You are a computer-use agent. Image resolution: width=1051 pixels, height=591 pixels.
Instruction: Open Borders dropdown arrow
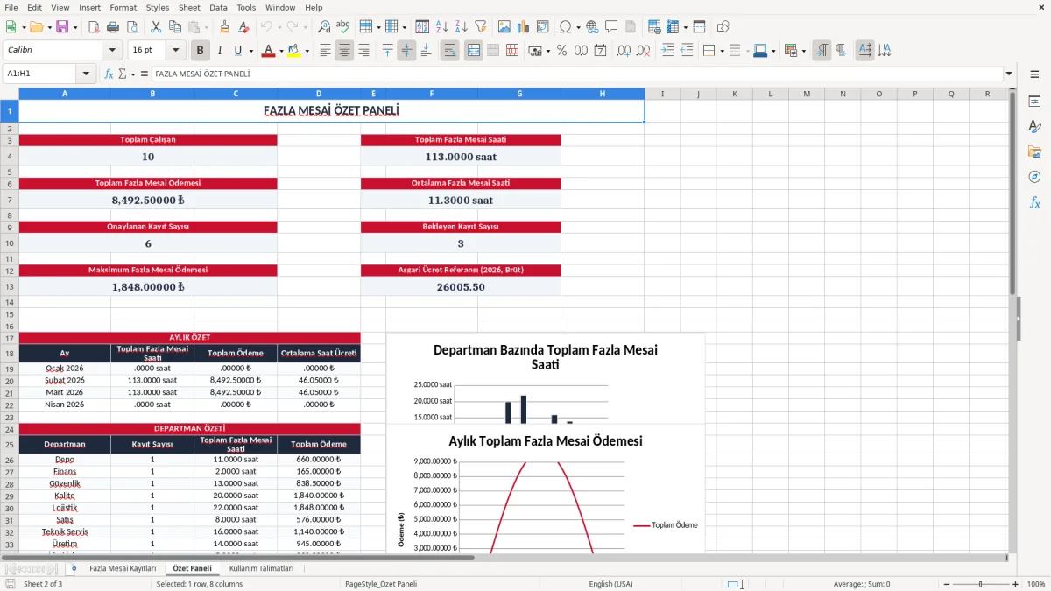723,51
